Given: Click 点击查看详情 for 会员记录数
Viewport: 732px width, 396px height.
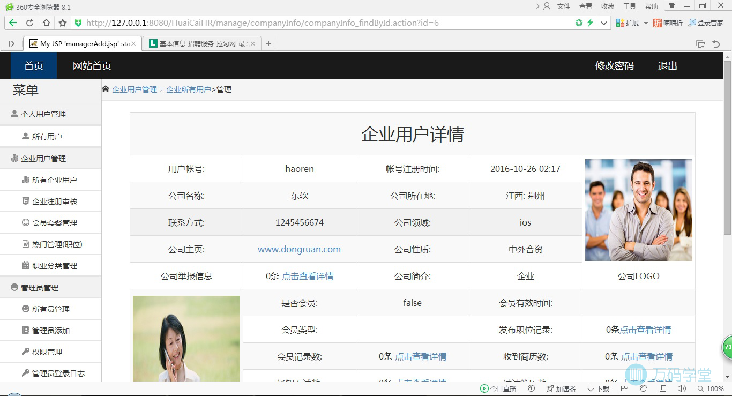Looking at the screenshot, I should [x=421, y=356].
